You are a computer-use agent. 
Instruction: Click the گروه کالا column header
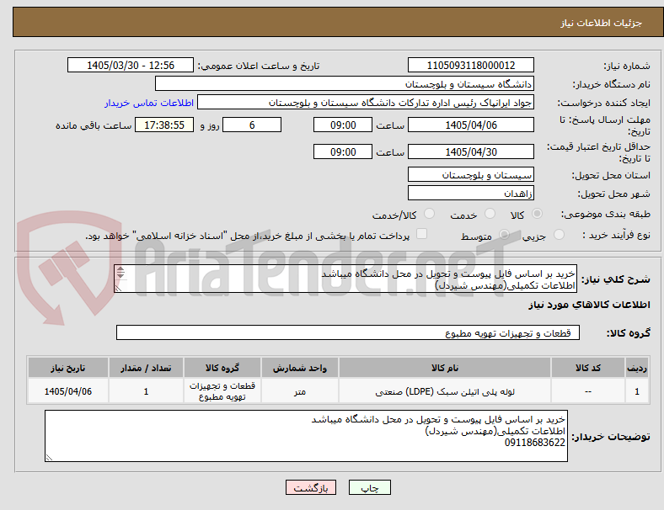pos(222,368)
